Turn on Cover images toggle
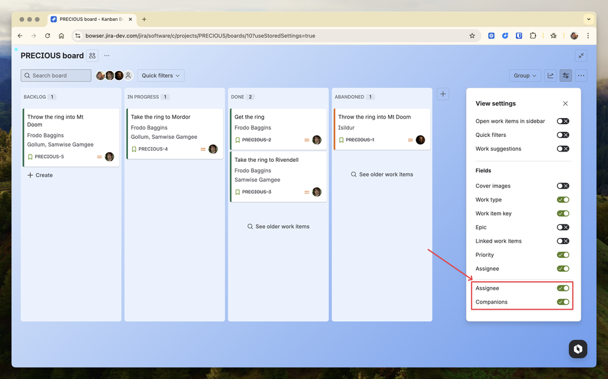The height and width of the screenshot is (379, 608). [x=563, y=186]
